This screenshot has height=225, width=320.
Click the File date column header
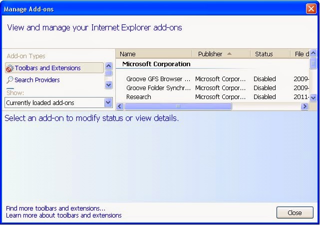coord(300,54)
